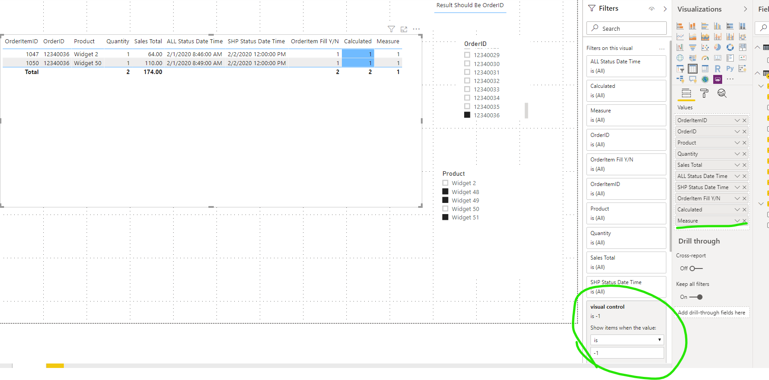Select the slicer visualization

point(680,69)
